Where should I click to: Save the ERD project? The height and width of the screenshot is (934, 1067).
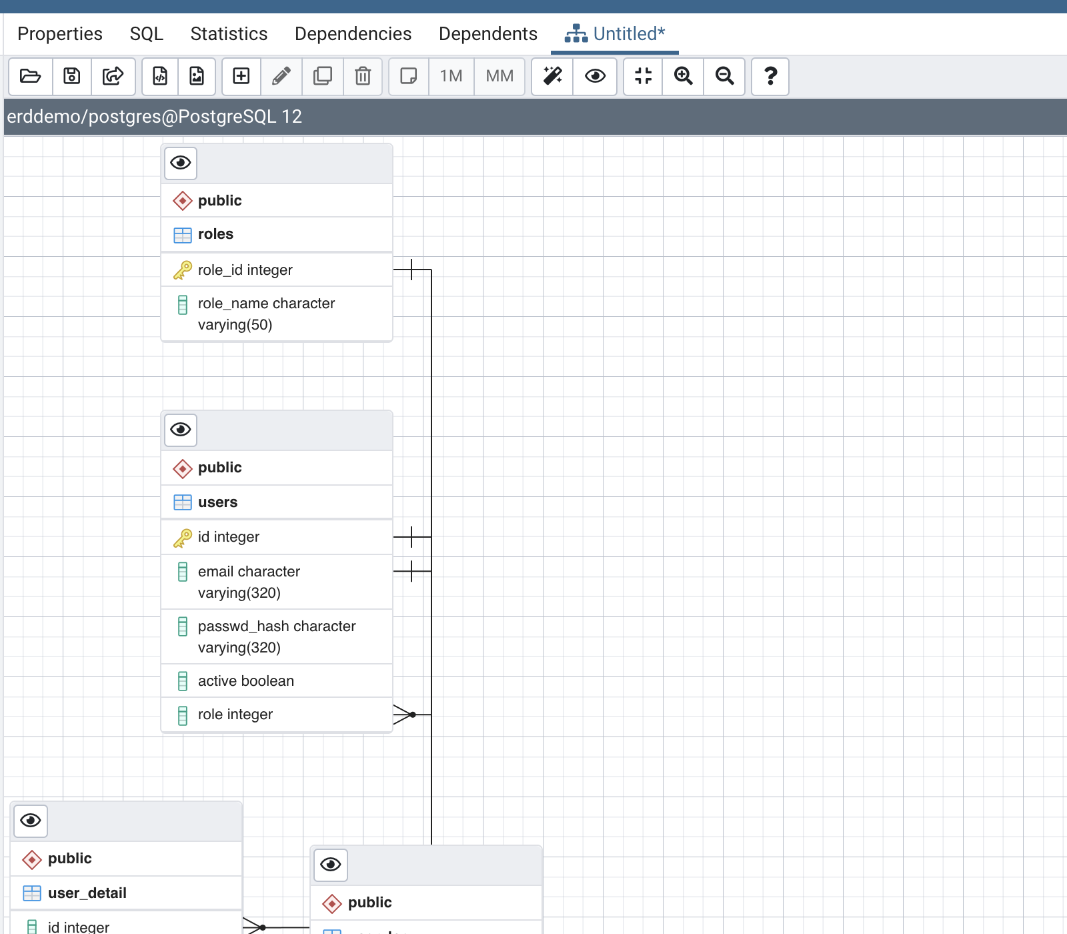[x=72, y=76]
